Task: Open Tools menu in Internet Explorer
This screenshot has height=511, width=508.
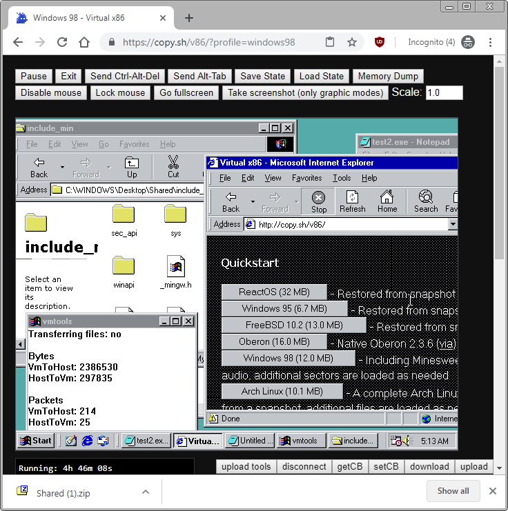Action: click(x=342, y=178)
